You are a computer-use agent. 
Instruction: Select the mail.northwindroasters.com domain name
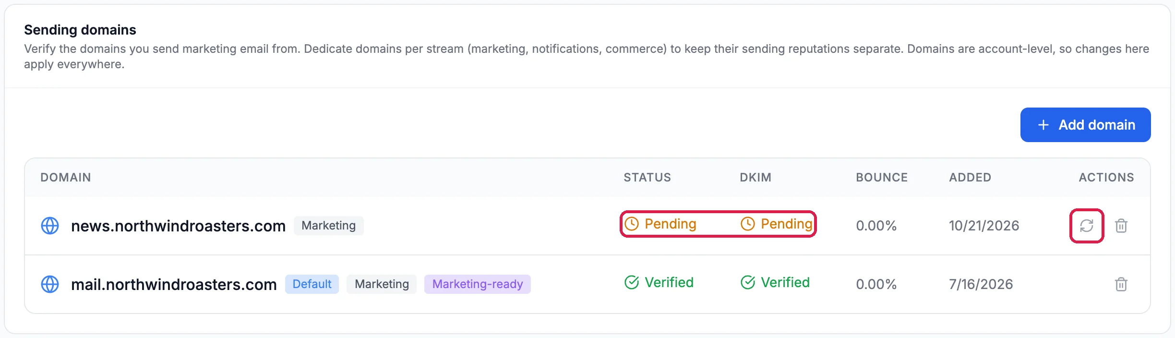[x=174, y=284]
